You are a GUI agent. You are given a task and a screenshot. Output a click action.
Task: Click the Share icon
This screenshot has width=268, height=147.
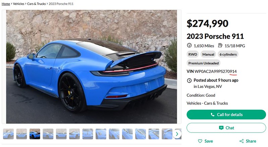click(x=242, y=141)
